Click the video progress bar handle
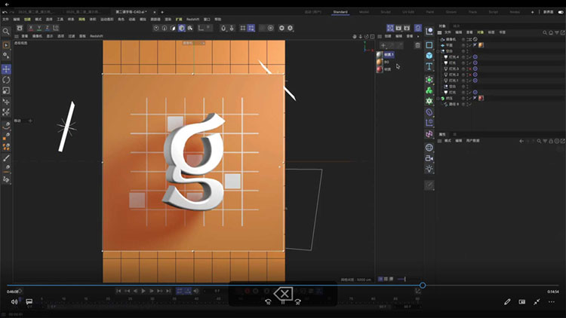 coord(423,286)
